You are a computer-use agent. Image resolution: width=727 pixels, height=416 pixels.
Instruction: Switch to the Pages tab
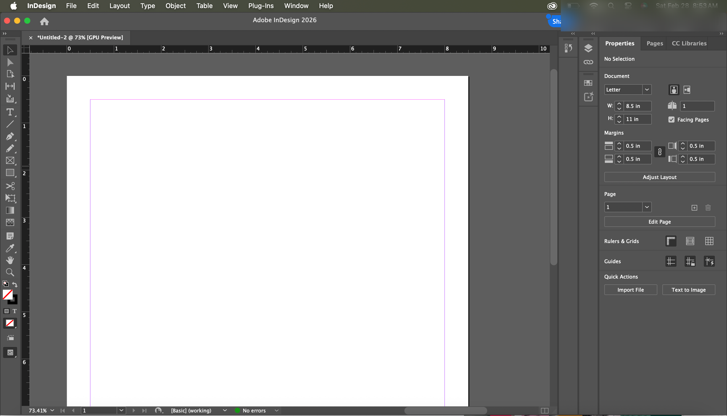click(654, 43)
